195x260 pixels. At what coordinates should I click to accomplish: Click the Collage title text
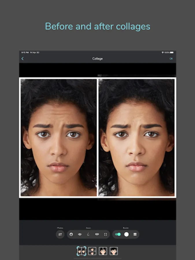98,59
